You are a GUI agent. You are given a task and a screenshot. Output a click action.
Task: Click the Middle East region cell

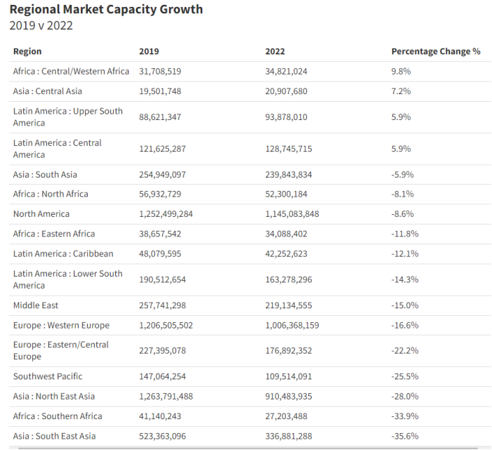[36, 305]
